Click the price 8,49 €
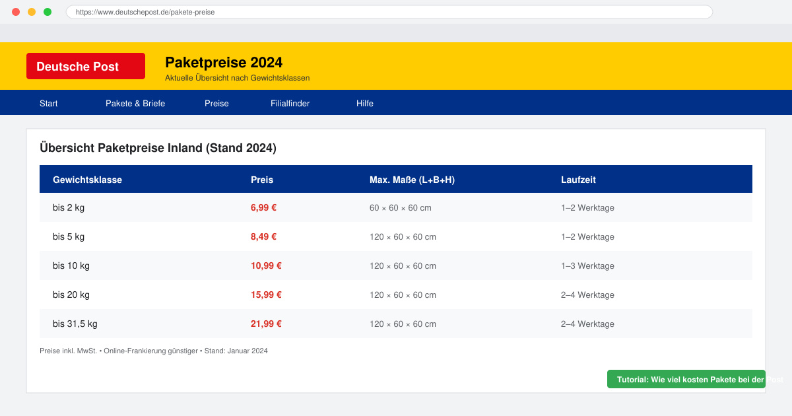The width and height of the screenshot is (792, 416). [263, 236]
